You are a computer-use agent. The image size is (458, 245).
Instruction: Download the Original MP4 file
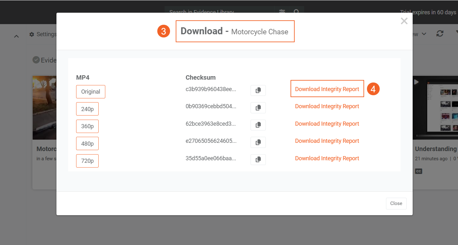click(x=90, y=92)
